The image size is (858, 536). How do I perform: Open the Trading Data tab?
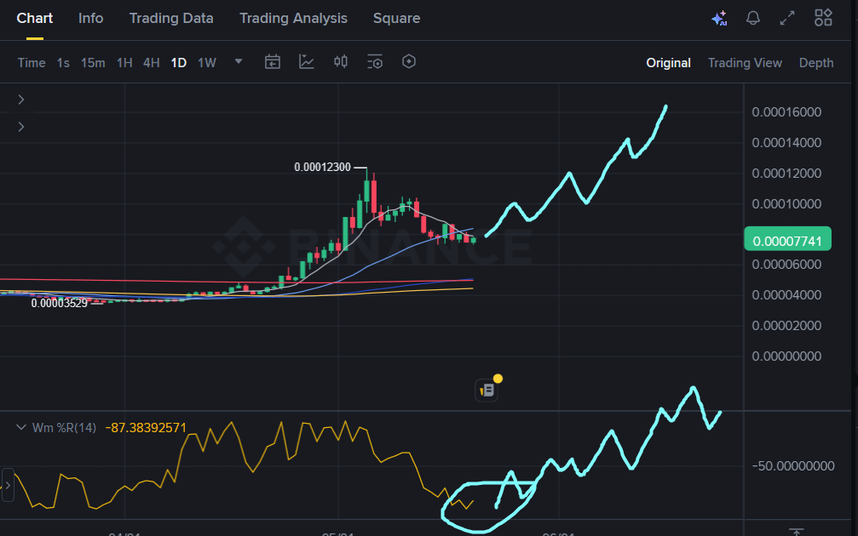point(171,18)
